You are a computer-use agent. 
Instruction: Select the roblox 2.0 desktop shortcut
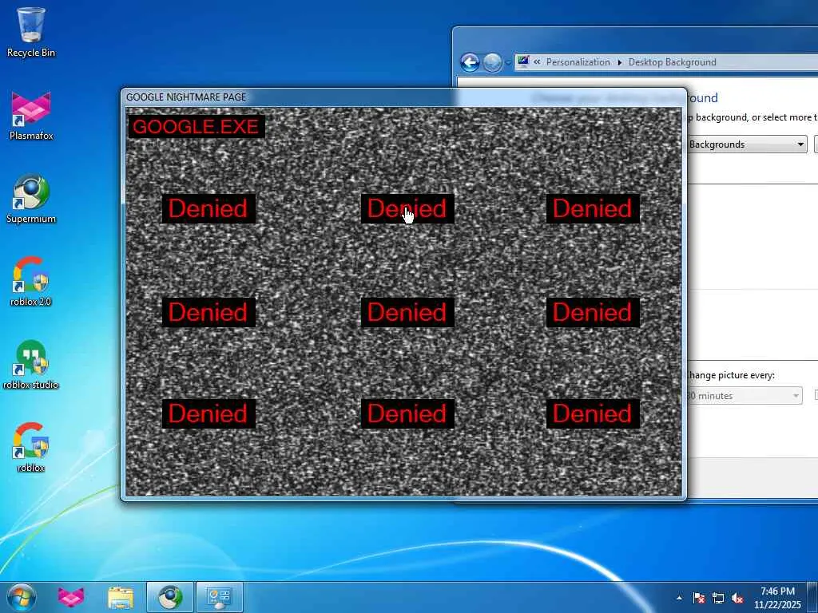click(x=31, y=282)
